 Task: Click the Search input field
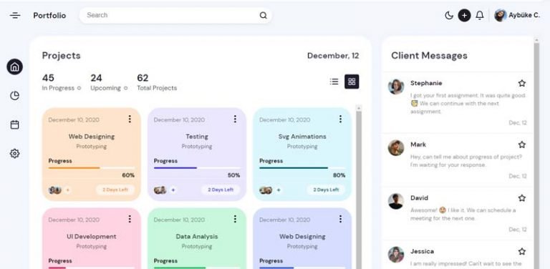(x=175, y=16)
